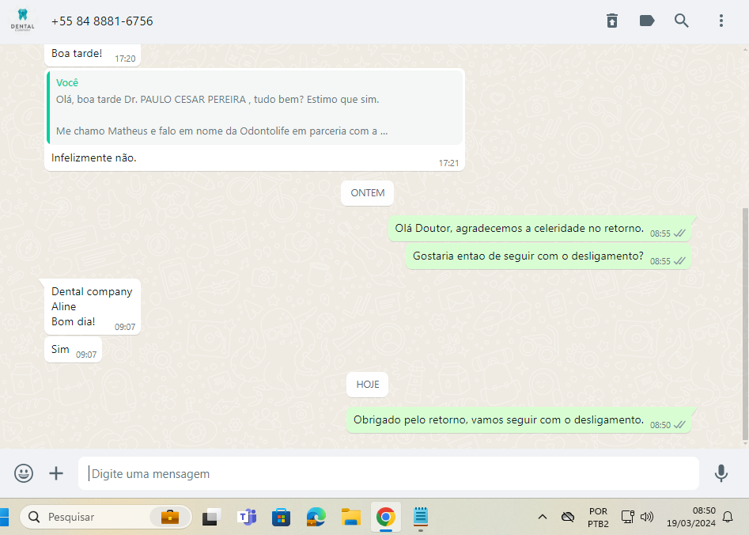749x535 pixels.
Task: Attach a file with the plus icon
Action: 56,473
